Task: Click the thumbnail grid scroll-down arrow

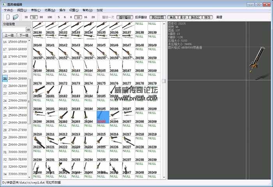Action: pos(164,177)
